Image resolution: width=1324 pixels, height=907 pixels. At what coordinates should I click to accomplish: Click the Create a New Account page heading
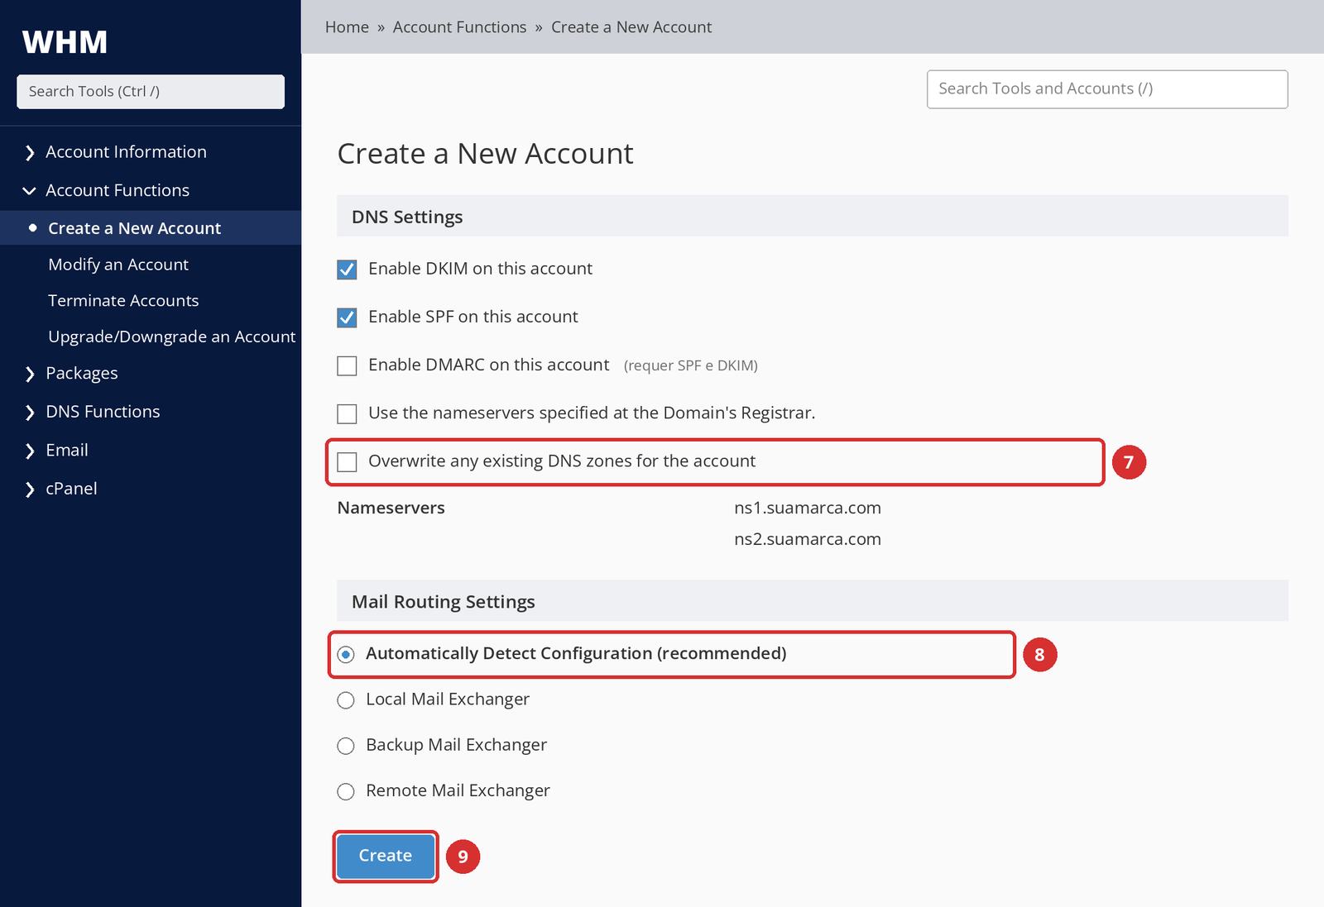486,154
